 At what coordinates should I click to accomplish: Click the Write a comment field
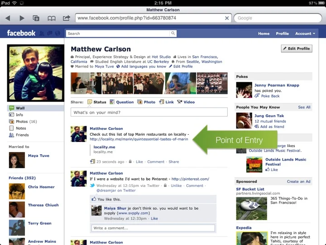(153, 228)
